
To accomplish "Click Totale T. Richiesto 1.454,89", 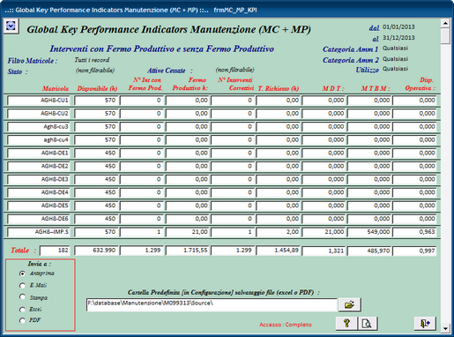I will click(x=278, y=251).
